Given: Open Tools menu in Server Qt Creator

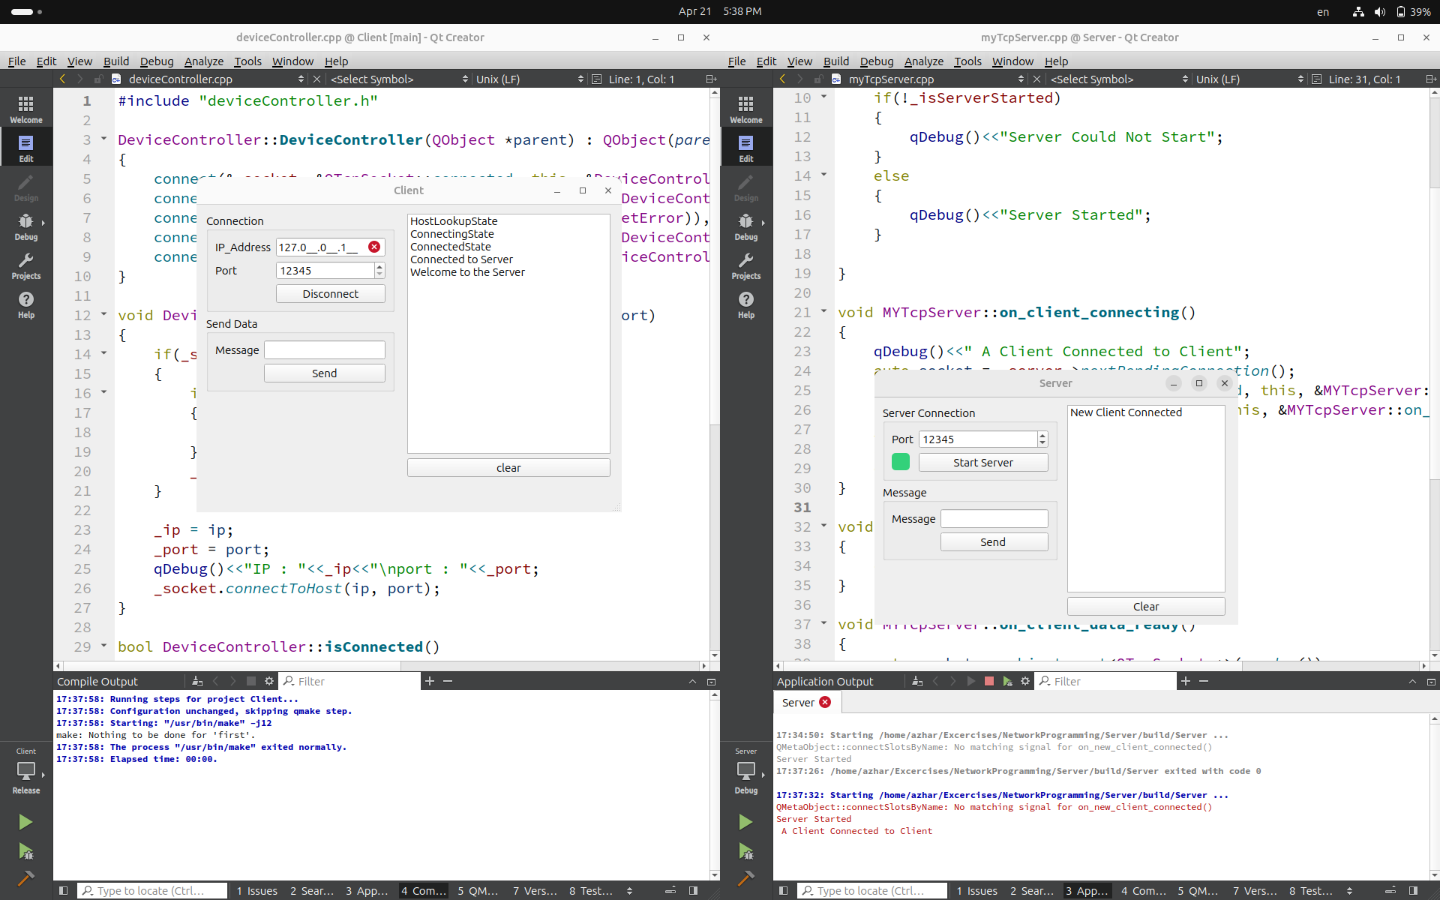Looking at the screenshot, I should [967, 61].
